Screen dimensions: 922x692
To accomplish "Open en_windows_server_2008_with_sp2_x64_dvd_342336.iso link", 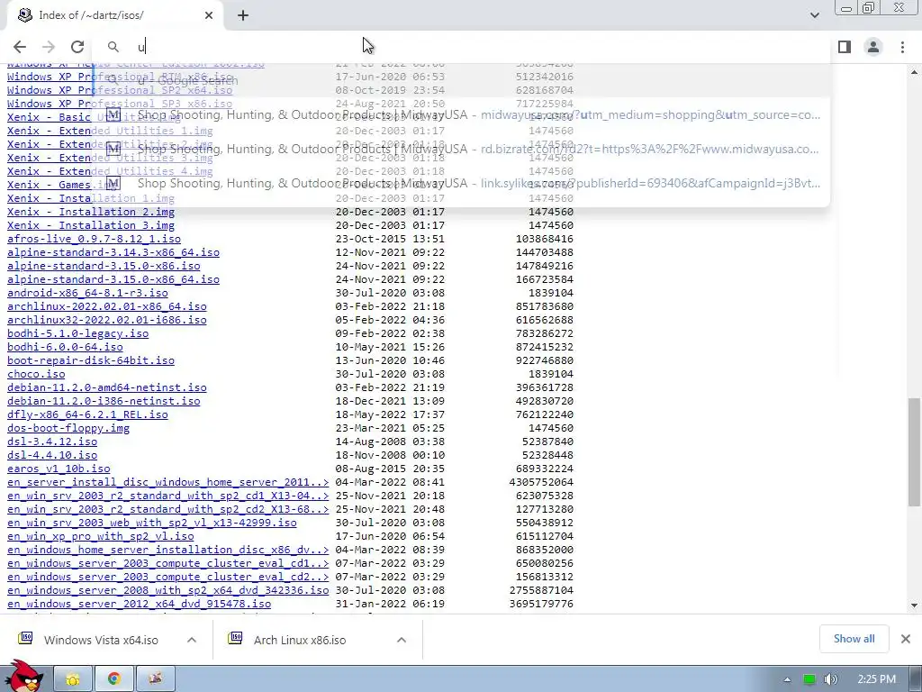I will [x=168, y=591].
